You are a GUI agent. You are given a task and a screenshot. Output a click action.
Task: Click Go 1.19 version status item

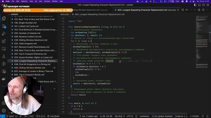[29, 116]
